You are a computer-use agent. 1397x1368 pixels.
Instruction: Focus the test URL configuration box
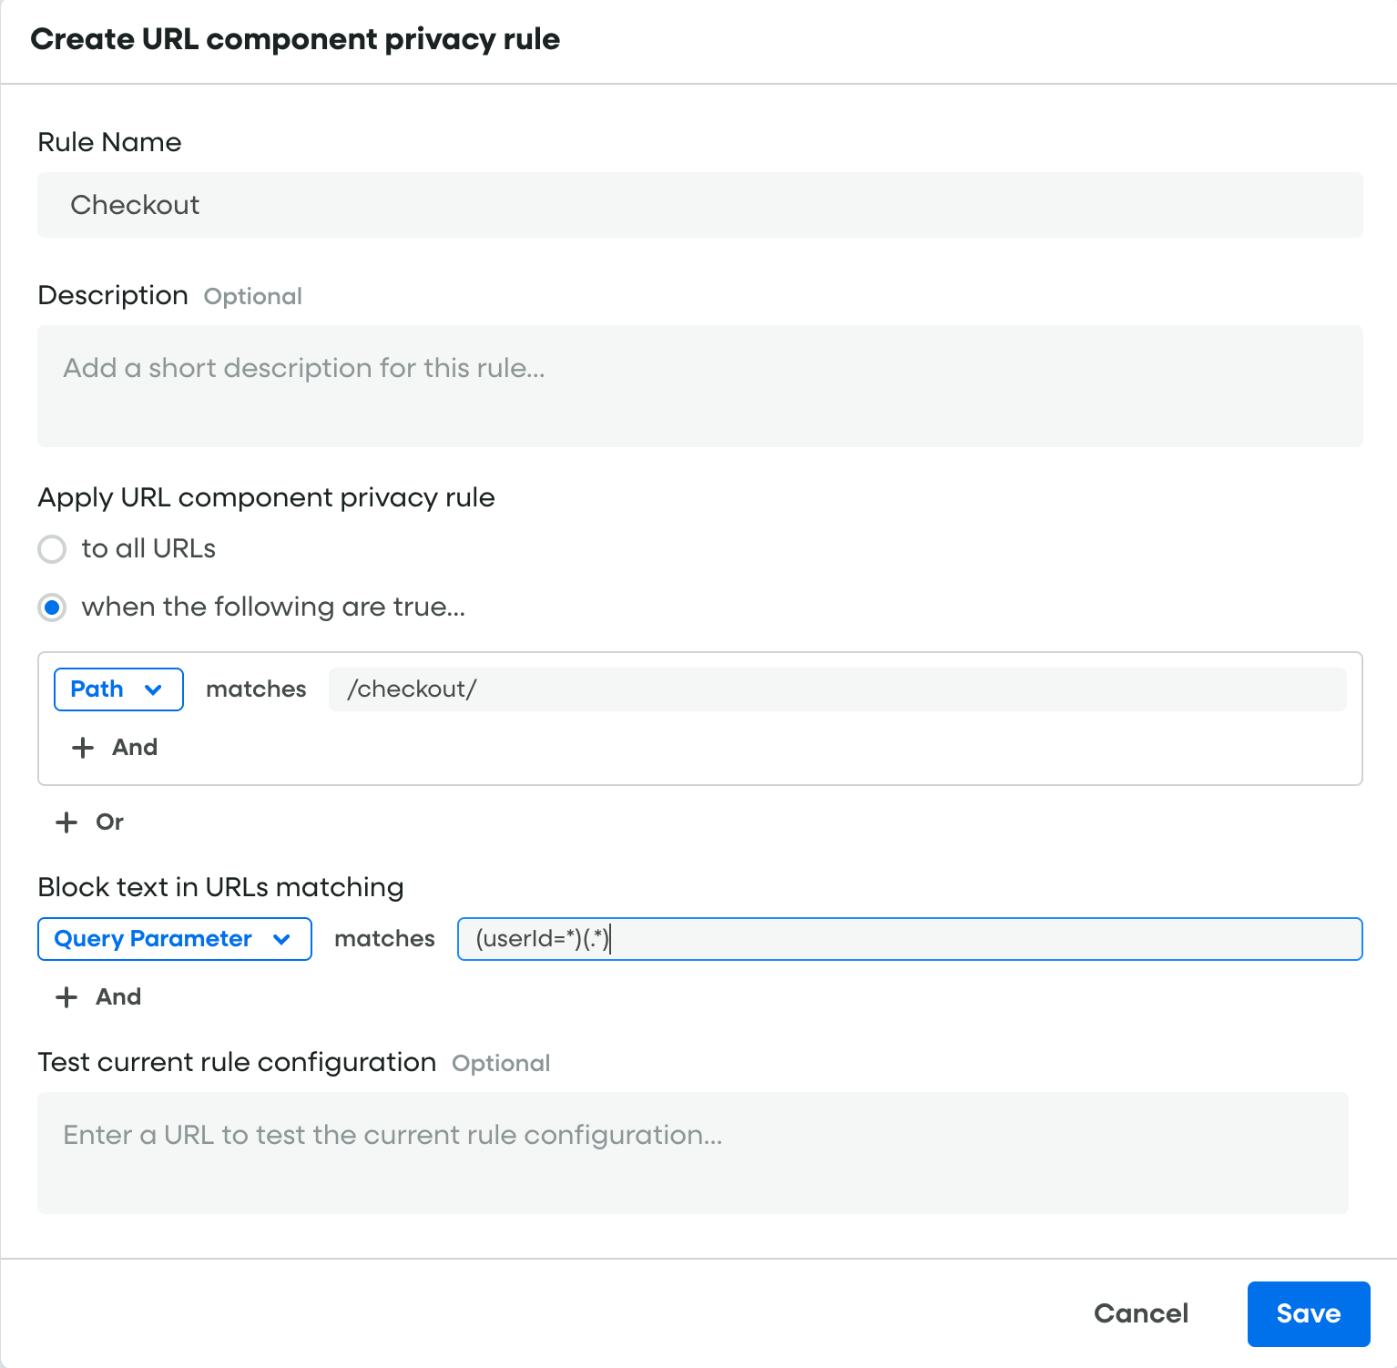(x=692, y=1153)
